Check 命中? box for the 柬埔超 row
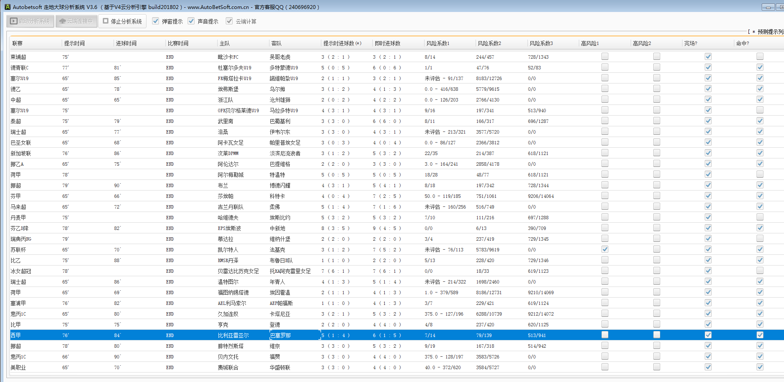 point(760,57)
